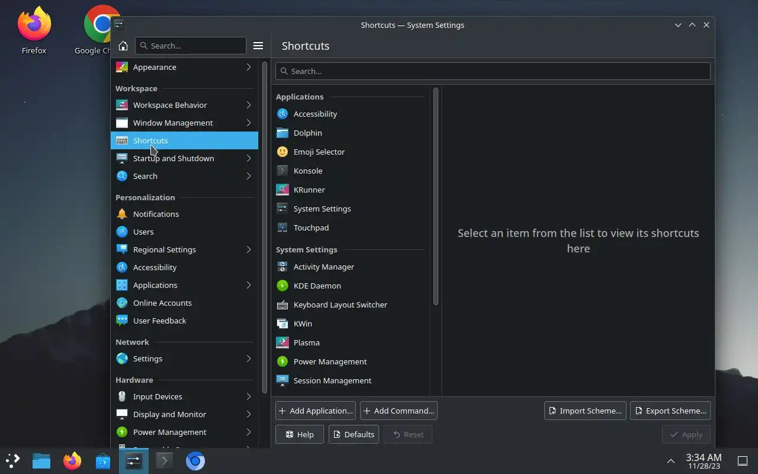Expand Network Settings chevron

pyautogui.click(x=249, y=358)
